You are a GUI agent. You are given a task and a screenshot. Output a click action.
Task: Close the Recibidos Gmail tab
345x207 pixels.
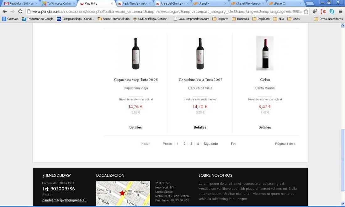click(36, 3)
